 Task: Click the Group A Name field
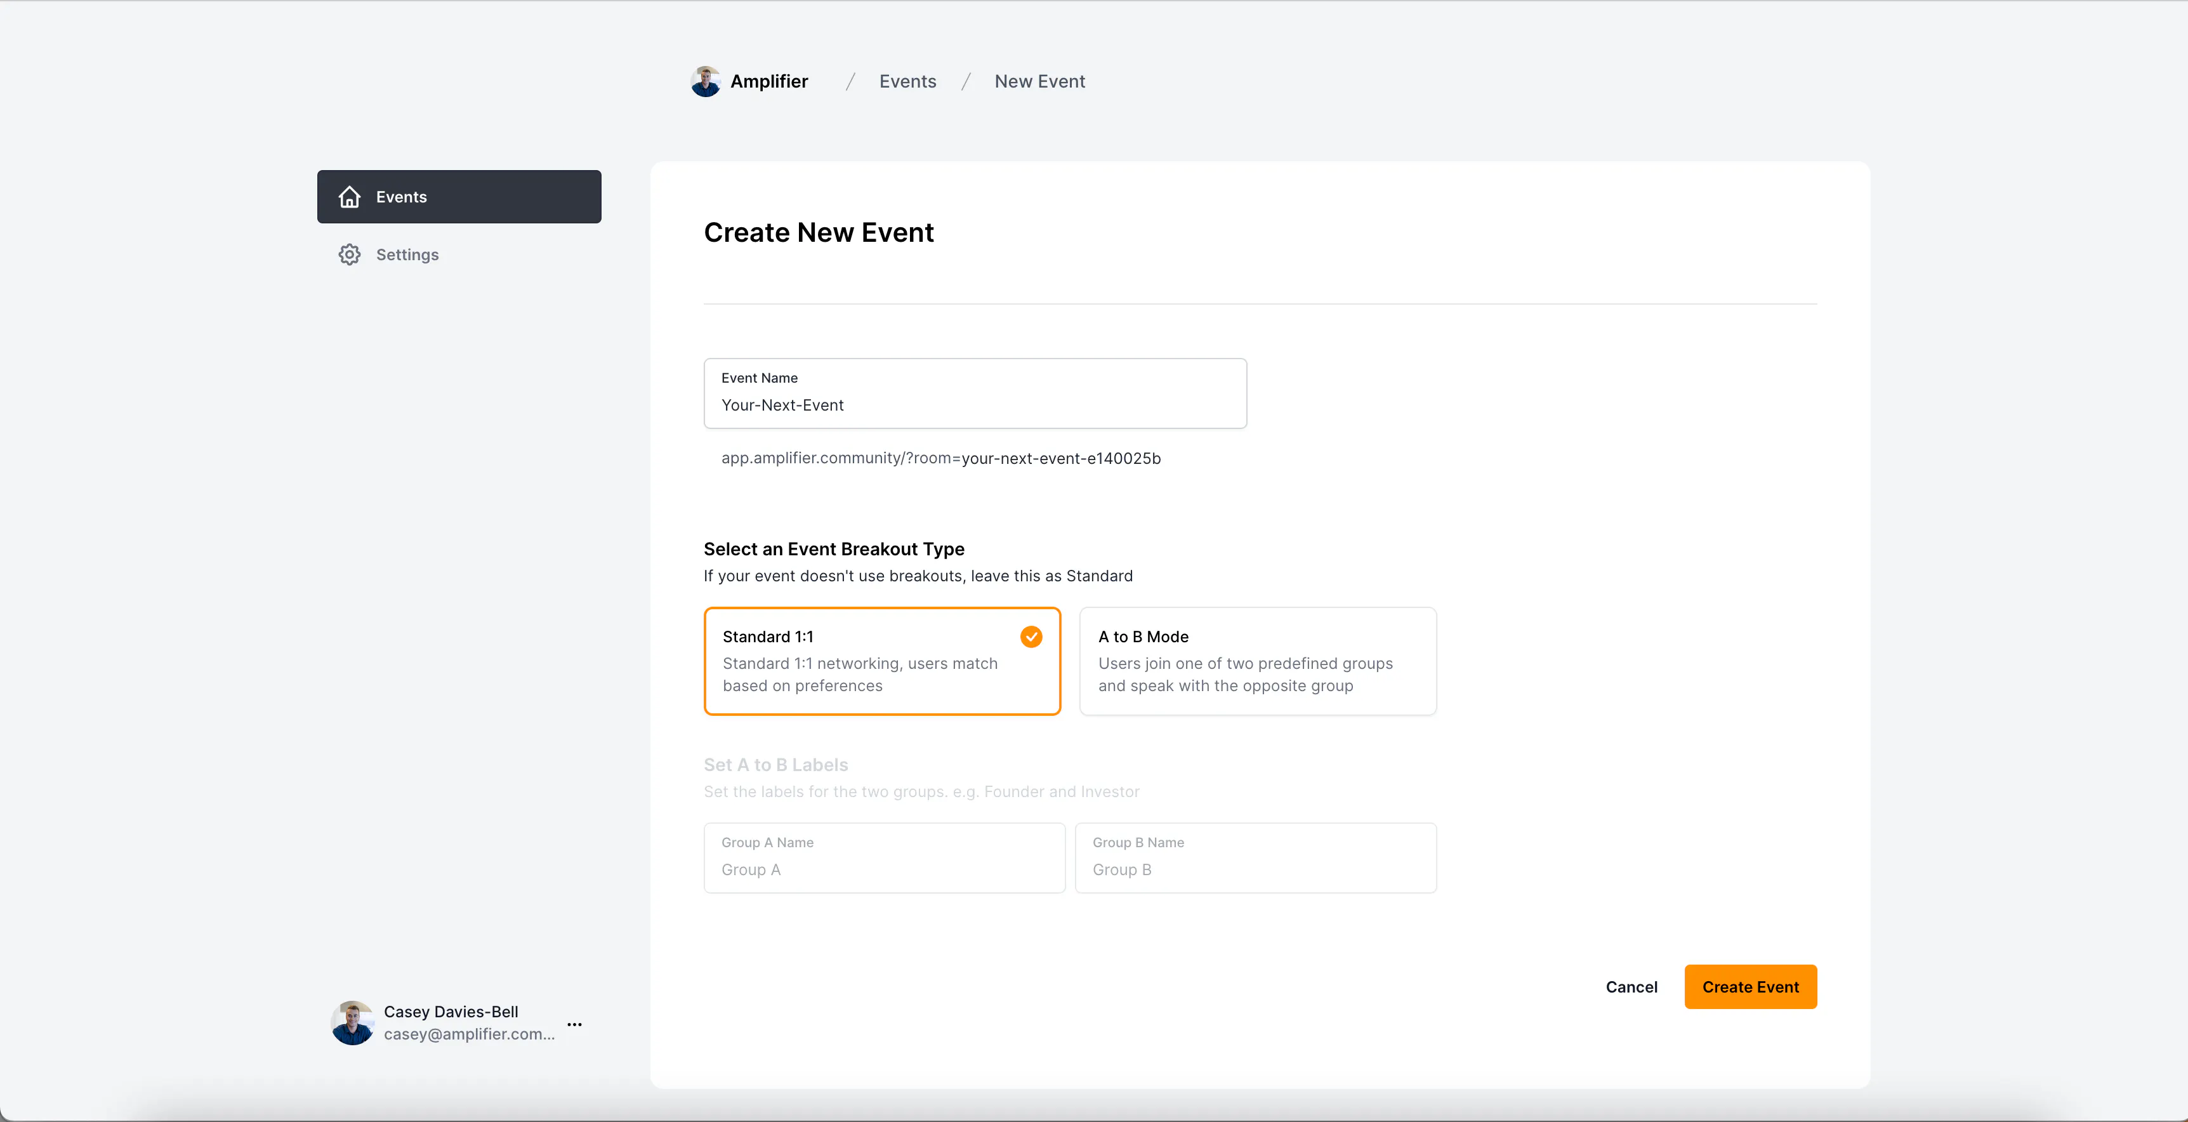[x=884, y=858]
